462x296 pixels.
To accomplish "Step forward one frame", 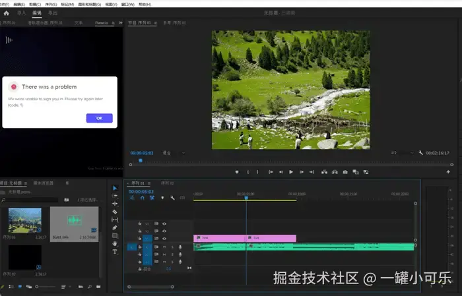I will pos(302,172).
